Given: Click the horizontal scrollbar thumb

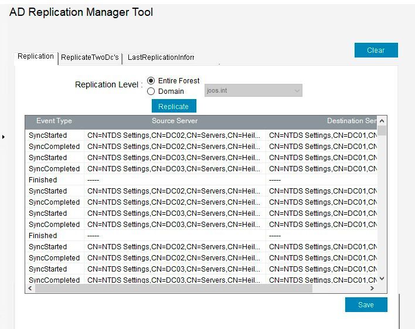Looking at the screenshot, I should click(174, 288).
